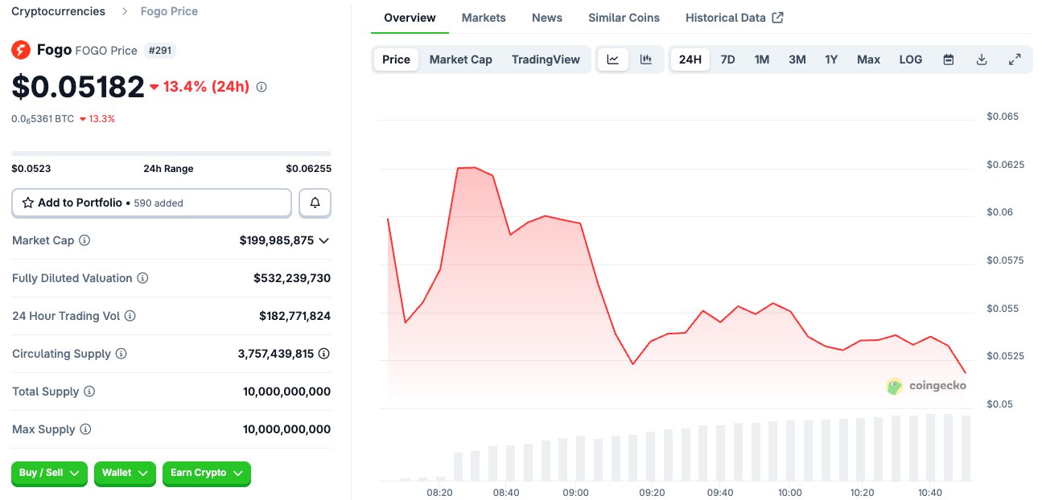This screenshot has height=500, width=1042.
Task: Switch chart to Market Cap mode
Action: point(460,59)
